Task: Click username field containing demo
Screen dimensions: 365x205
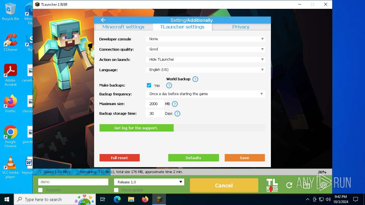Action: pos(73,182)
